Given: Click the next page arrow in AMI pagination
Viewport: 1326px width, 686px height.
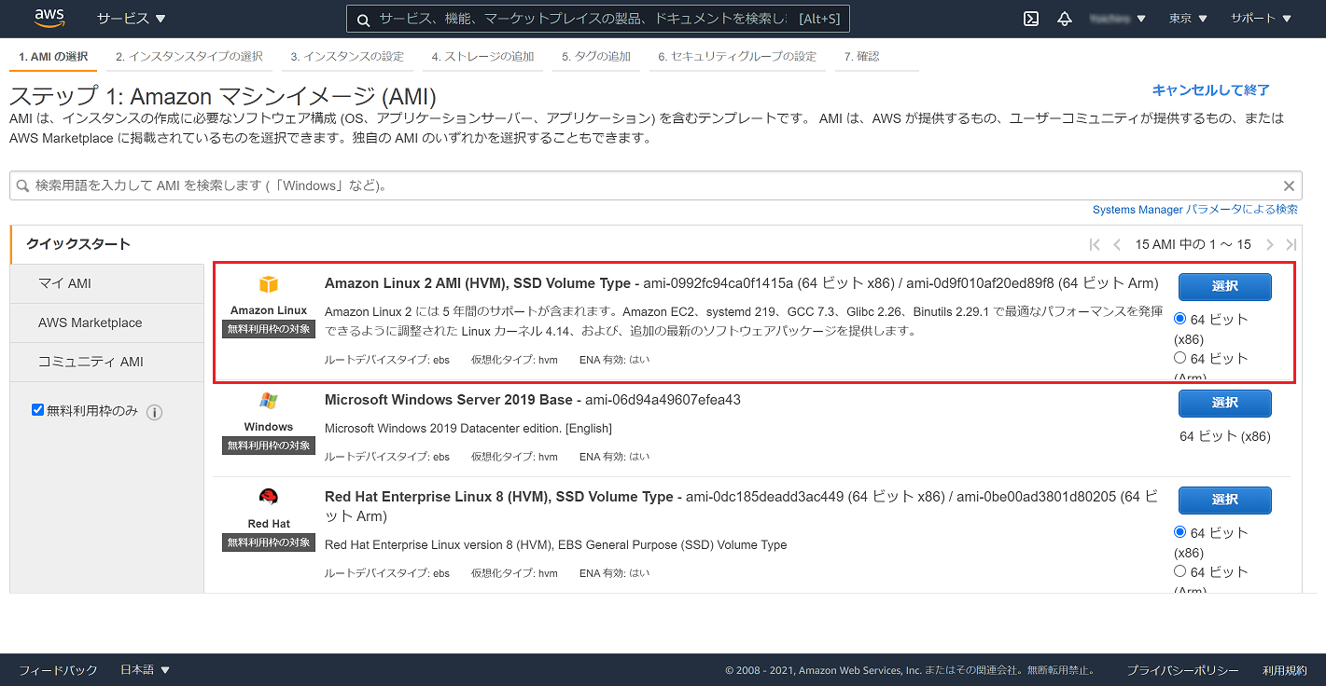Looking at the screenshot, I should (1269, 244).
